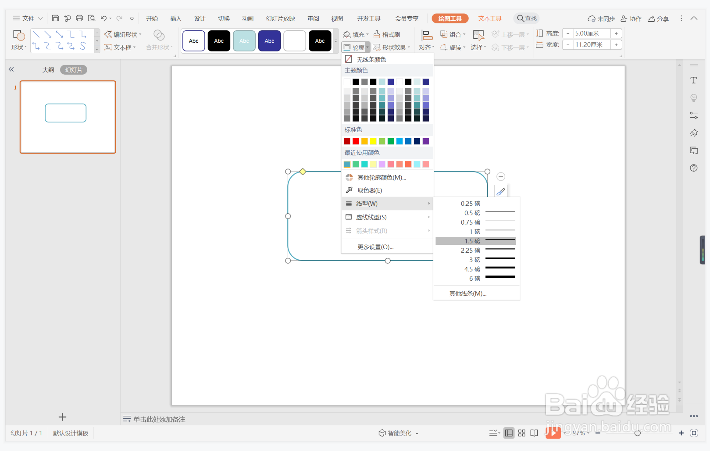Select No Line Color (无线条颜色) option

387,59
